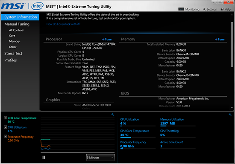
Task: Click the CPU Core Temperature 30 °C monitor value
Action: click(x=124, y=135)
